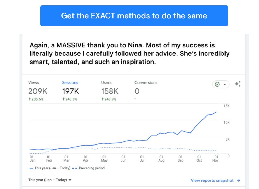Click the "01 Jul" date axis label
This screenshot has height=189, width=259.
[142, 159]
